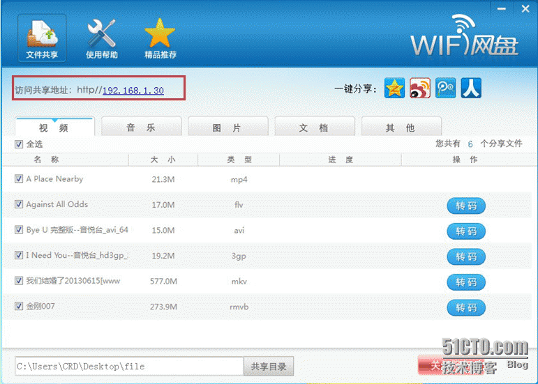Uncheck the Against All Odds checkbox
This screenshot has height=384, width=538.
(x=19, y=204)
